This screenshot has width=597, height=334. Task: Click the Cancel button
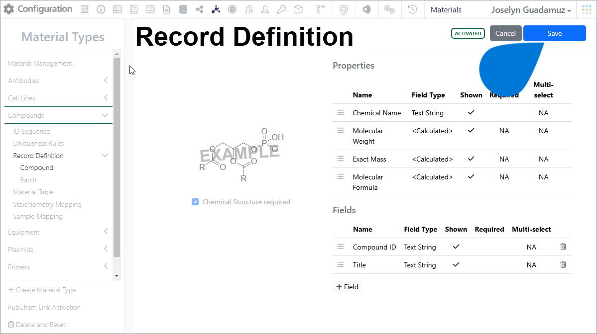click(505, 33)
